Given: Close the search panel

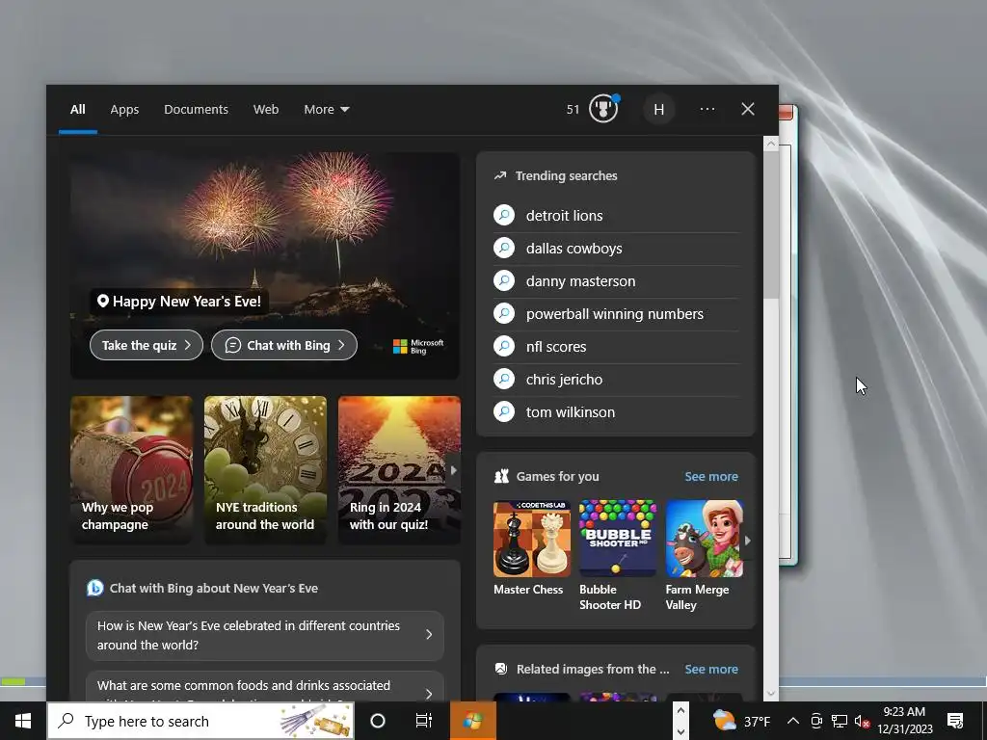Looking at the screenshot, I should tap(748, 109).
